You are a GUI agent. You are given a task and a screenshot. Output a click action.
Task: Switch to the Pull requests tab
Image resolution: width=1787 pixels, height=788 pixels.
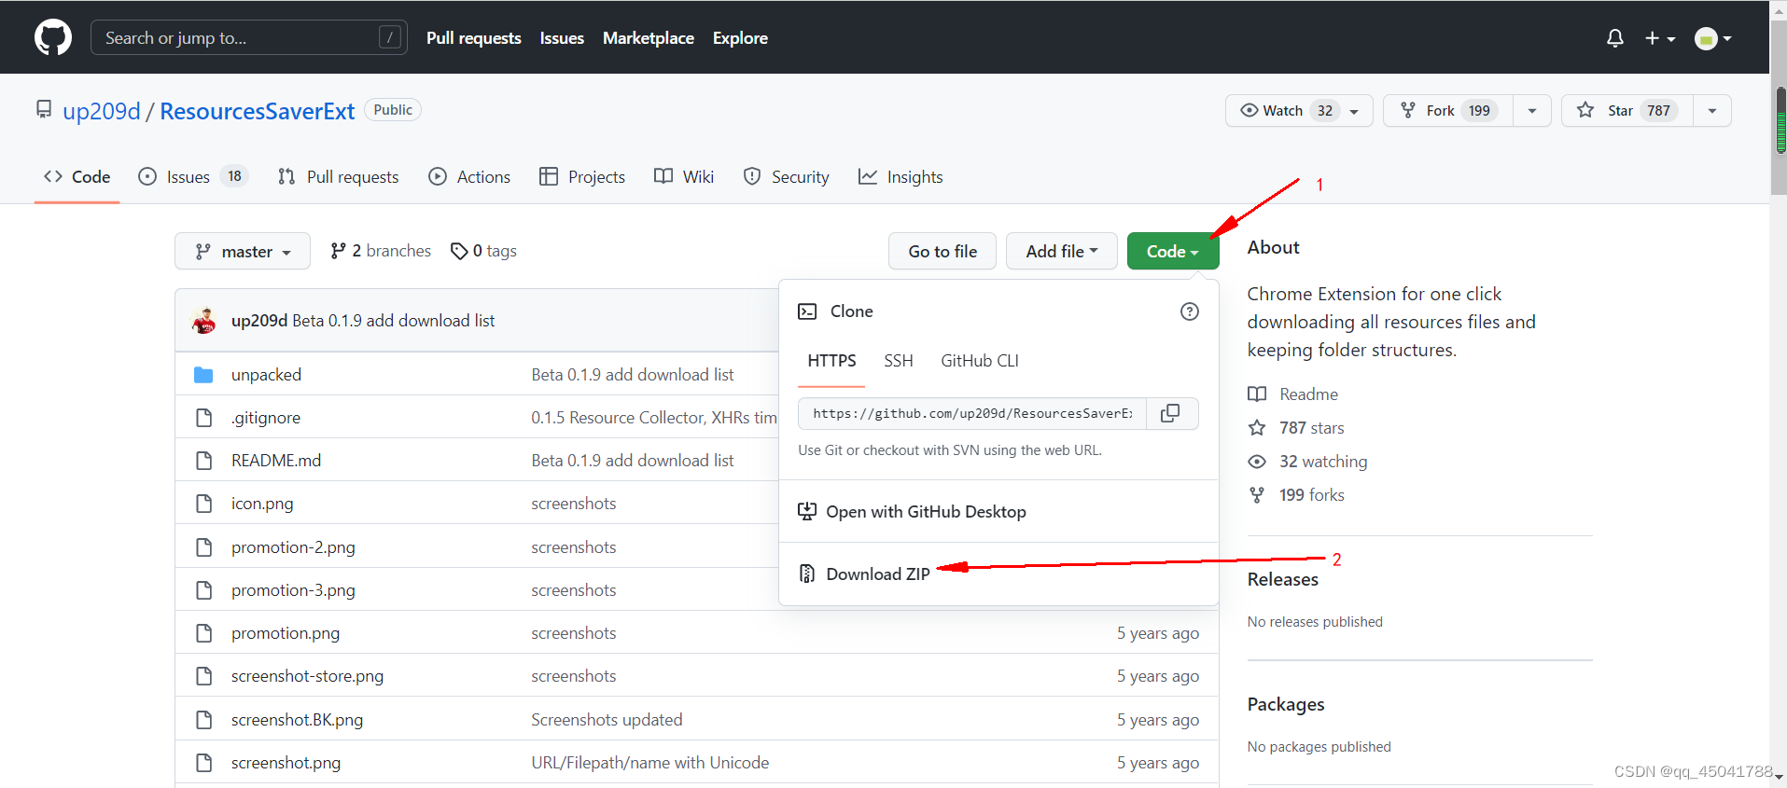pyautogui.click(x=339, y=176)
